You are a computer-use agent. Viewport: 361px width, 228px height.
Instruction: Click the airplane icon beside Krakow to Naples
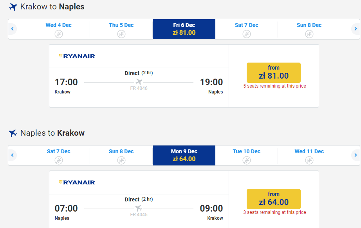click(13, 7)
